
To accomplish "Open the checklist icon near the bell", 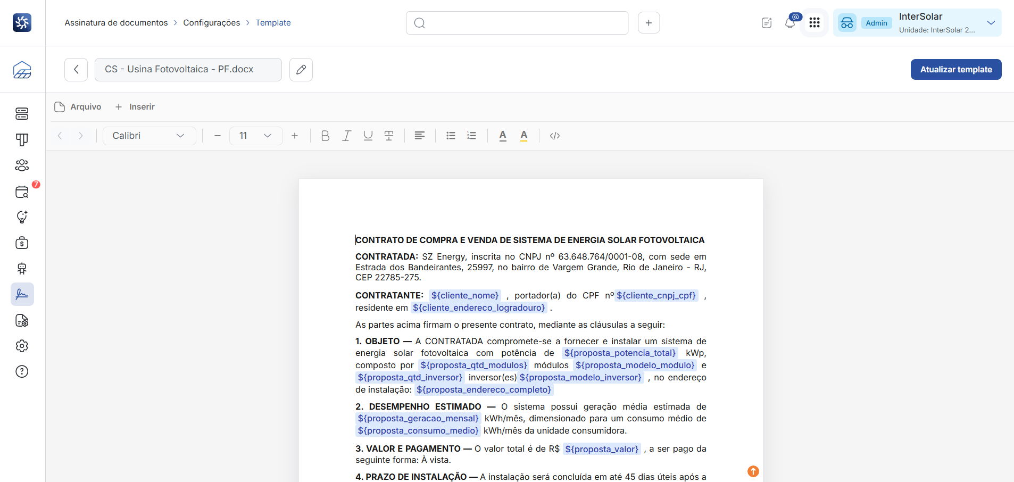I will point(767,23).
